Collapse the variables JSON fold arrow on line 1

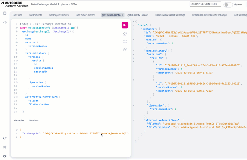18,130
